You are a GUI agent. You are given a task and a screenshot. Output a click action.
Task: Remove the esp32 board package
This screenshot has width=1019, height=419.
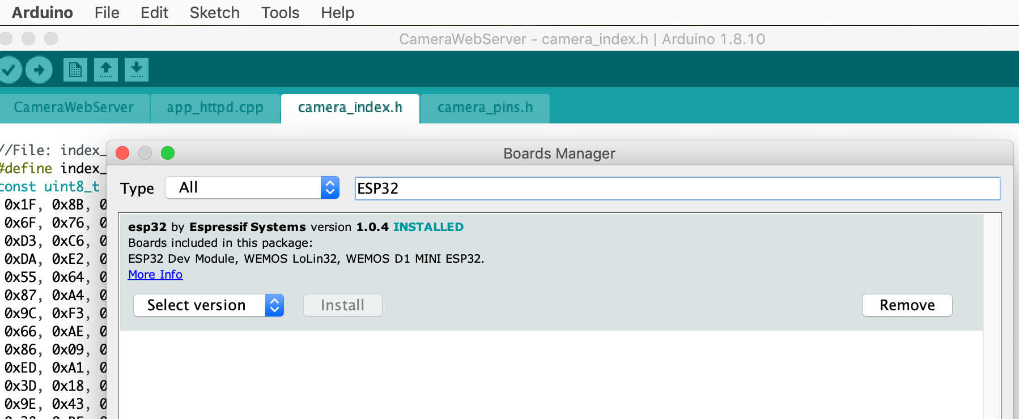[x=907, y=305]
